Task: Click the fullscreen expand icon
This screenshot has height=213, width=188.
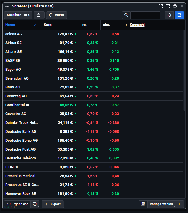Action: pyautogui.click(x=161, y=6)
